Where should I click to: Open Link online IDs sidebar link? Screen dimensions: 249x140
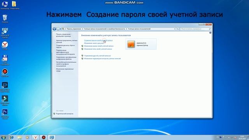[65, 52]
